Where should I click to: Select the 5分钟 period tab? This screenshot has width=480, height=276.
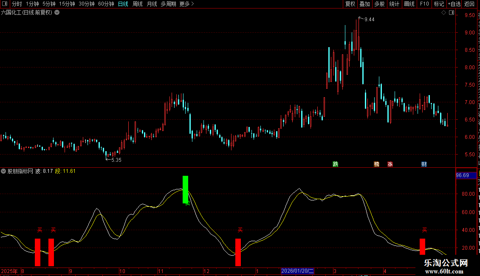(49, 4)
